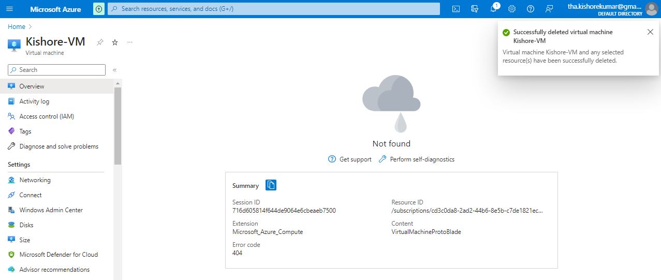
Task: Pin Kishore-VM to dashboard
Action: (100, 42)
